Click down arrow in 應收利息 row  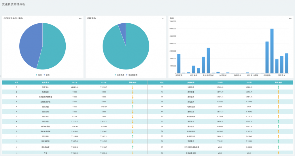133,116
